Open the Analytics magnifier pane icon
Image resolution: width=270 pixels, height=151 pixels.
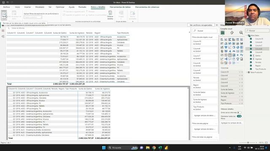[241, 33]
